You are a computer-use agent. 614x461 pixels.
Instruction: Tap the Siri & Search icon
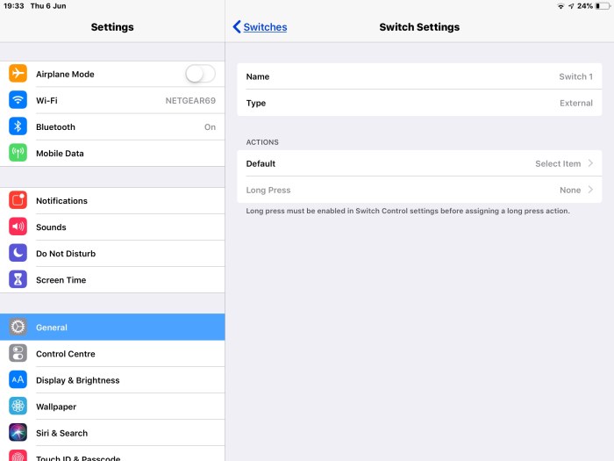[18, 433]
